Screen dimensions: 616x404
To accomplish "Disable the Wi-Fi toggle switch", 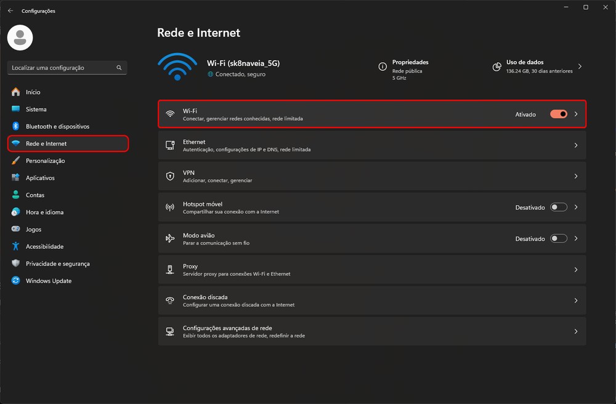I will coord(559,114).
